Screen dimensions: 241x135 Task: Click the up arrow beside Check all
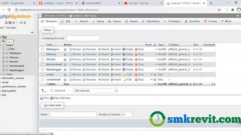pos(44,91)
